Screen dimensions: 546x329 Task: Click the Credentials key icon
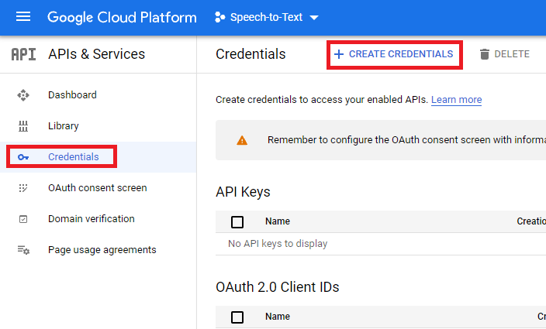[23, 157]
